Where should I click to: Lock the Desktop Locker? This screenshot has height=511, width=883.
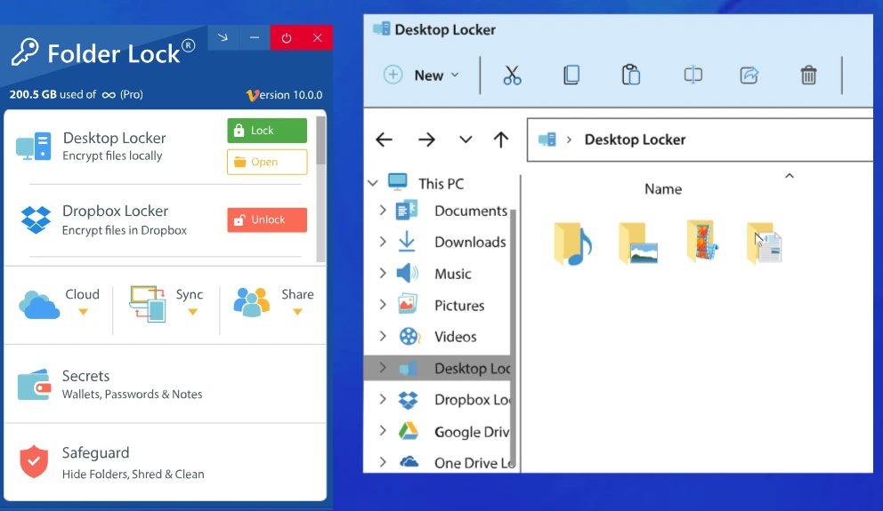click(267, 131)
